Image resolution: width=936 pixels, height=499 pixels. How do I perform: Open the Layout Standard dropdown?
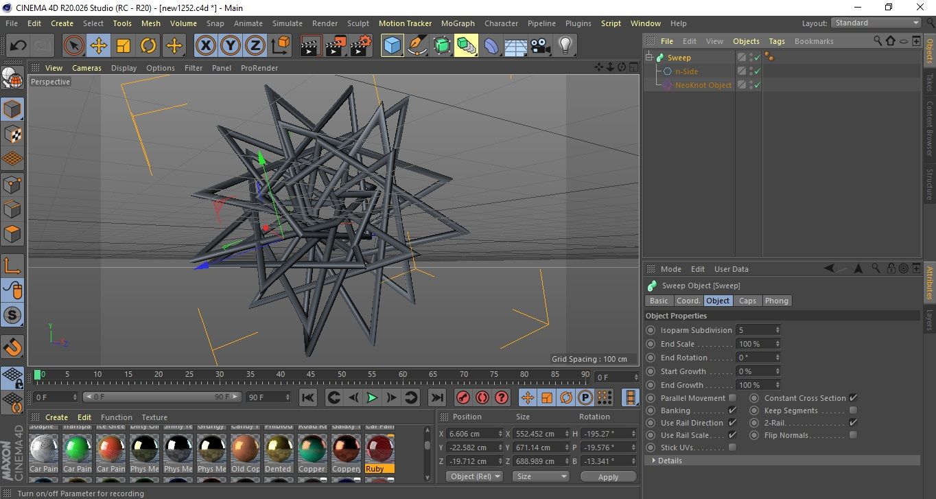point(876,23)
